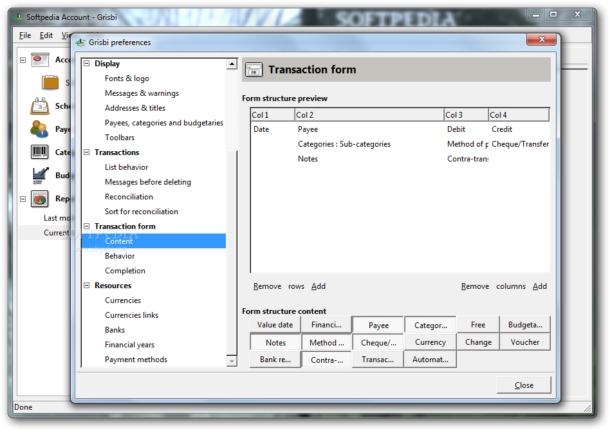Toggle the Bank re... form field button
The width and height of the screenshot is (610, 431).
[x=275, y=360]
